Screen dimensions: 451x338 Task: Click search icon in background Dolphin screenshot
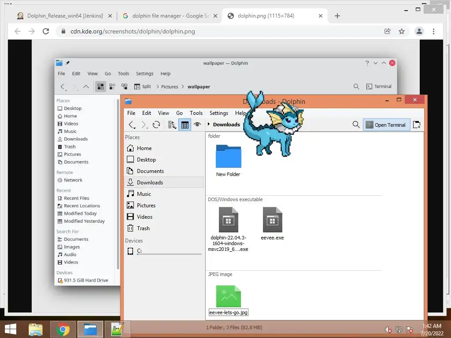click(x=356, y=87)
